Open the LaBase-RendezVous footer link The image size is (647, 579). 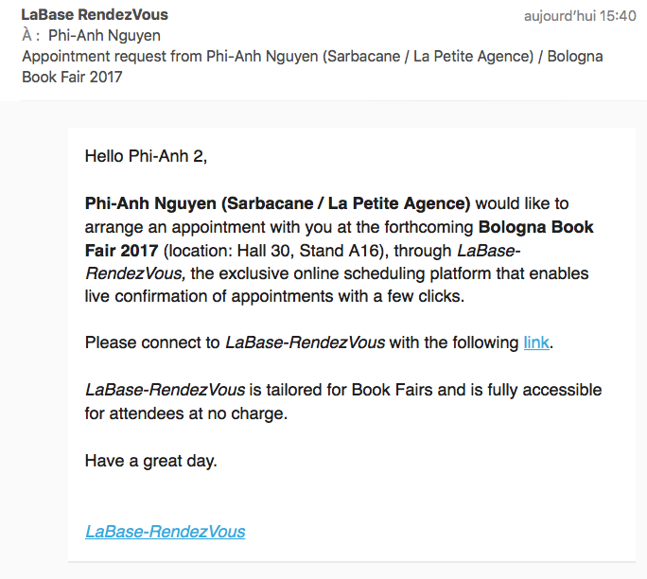pyautogui.click(x=165, y=532)
